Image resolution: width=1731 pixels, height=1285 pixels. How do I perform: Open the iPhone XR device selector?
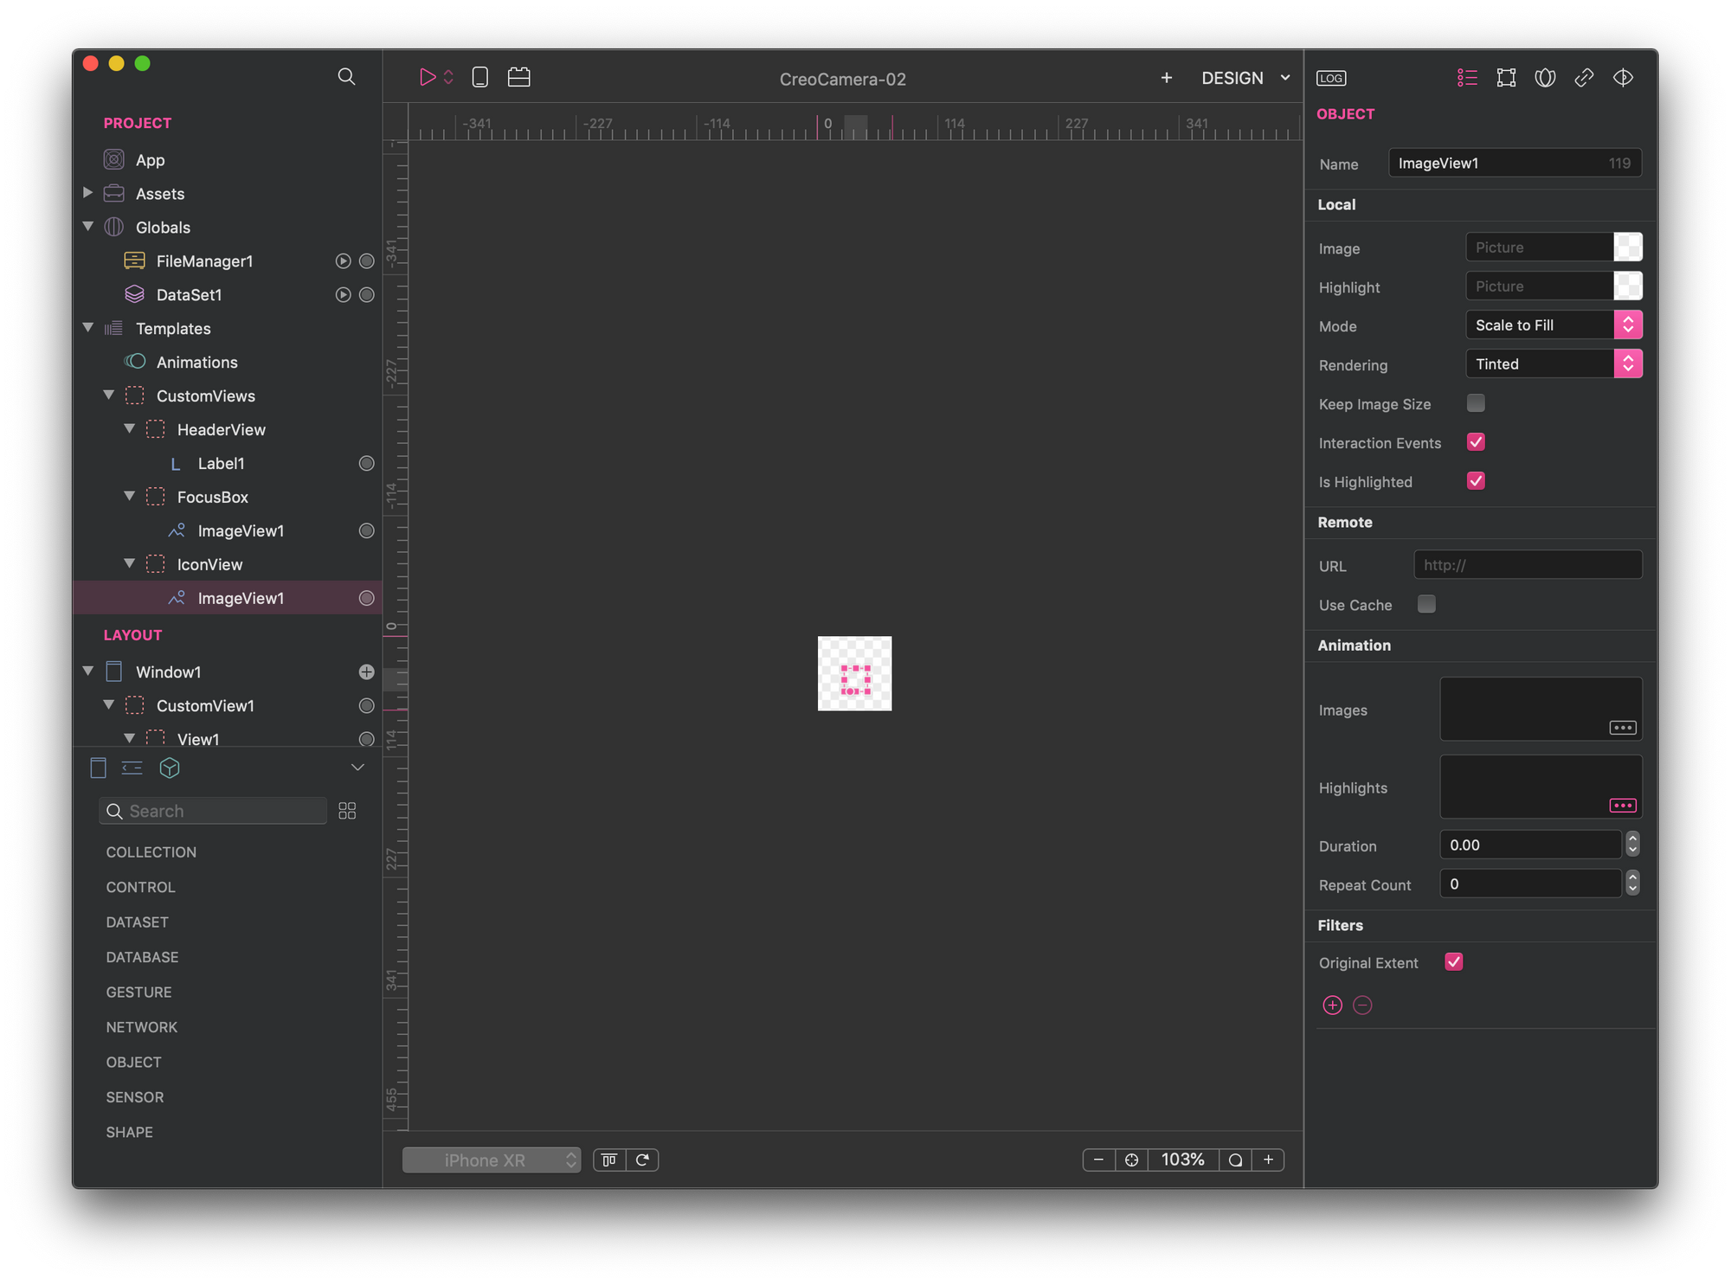point(491,1160)
